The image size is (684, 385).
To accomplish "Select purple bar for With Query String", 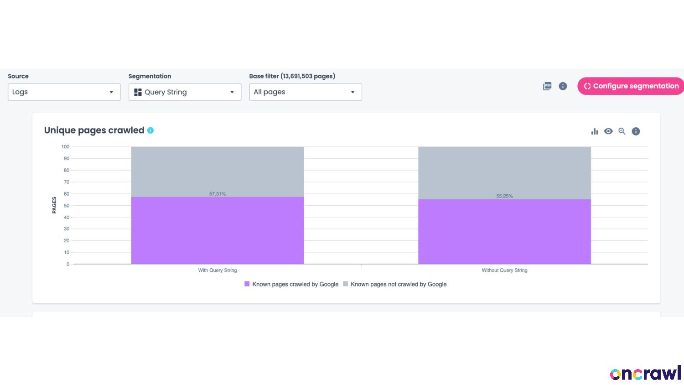I will click(218, 230).
